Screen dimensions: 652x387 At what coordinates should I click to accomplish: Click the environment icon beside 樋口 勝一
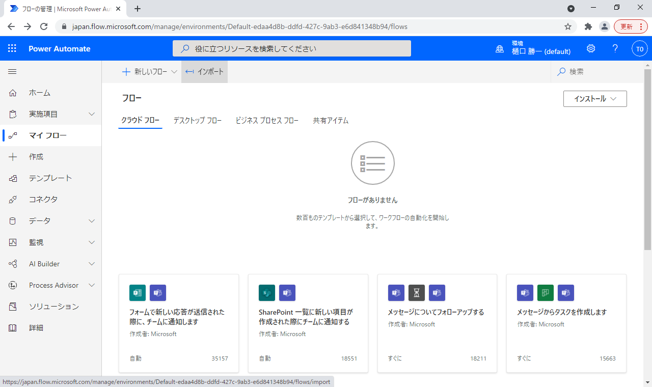[500, 49]
